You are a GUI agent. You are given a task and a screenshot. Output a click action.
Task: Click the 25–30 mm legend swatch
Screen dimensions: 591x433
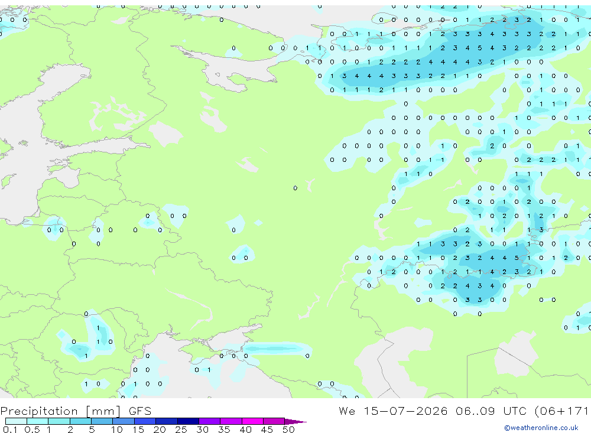tap(188, 421)
